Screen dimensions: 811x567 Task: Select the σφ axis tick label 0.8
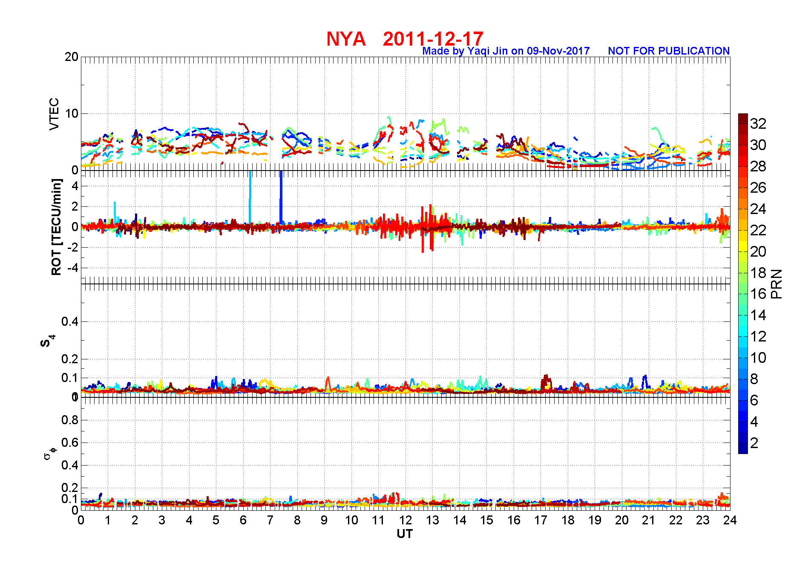[x=70, y=420]
